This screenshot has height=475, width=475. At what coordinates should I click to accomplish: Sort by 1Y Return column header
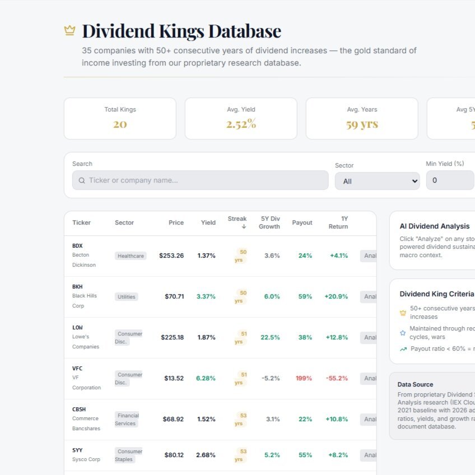pos(338,222)
